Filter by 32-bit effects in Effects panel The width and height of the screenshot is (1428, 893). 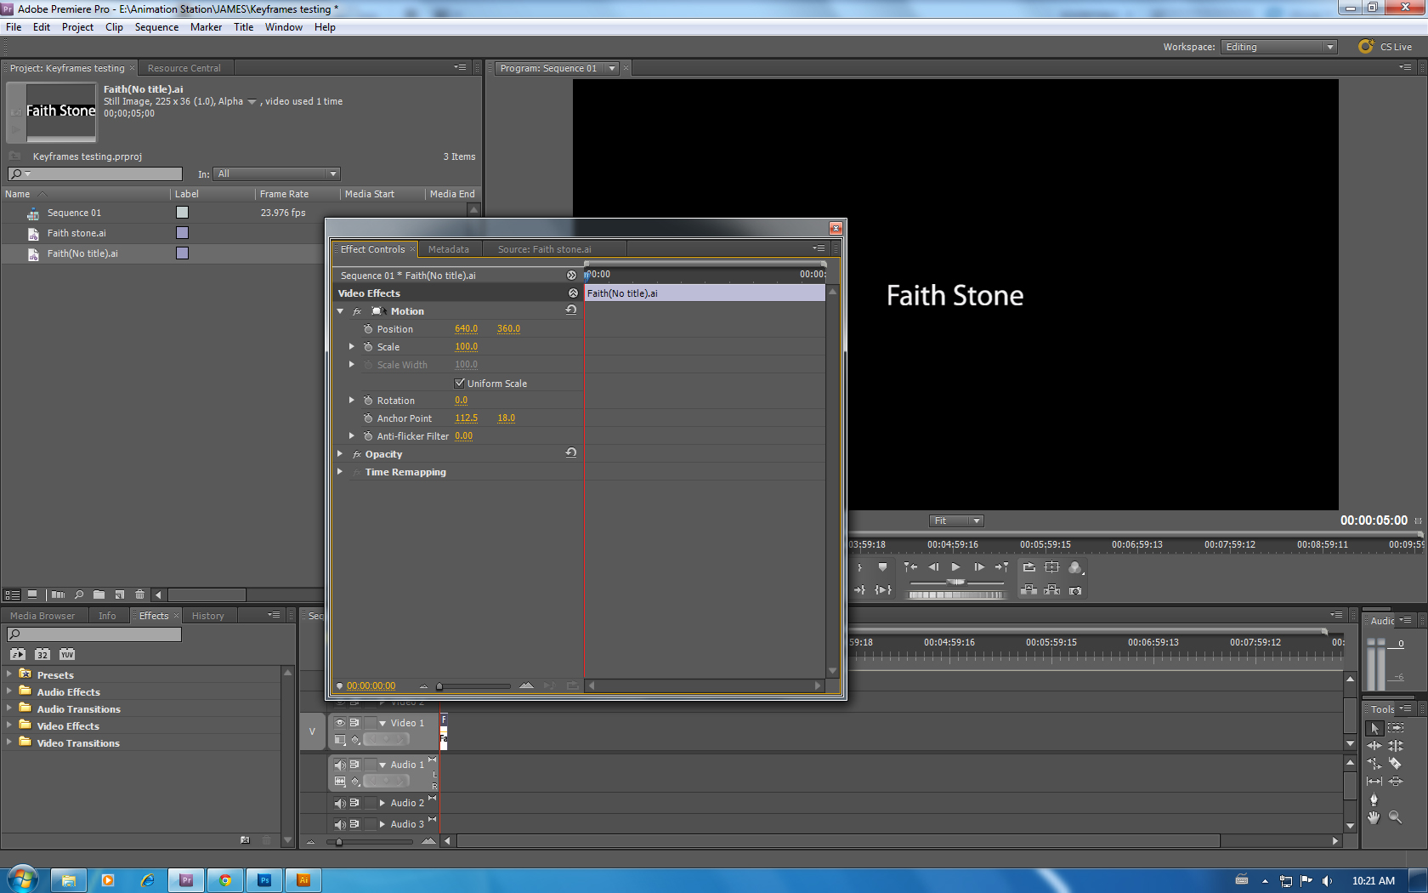(x=42, y=654)
